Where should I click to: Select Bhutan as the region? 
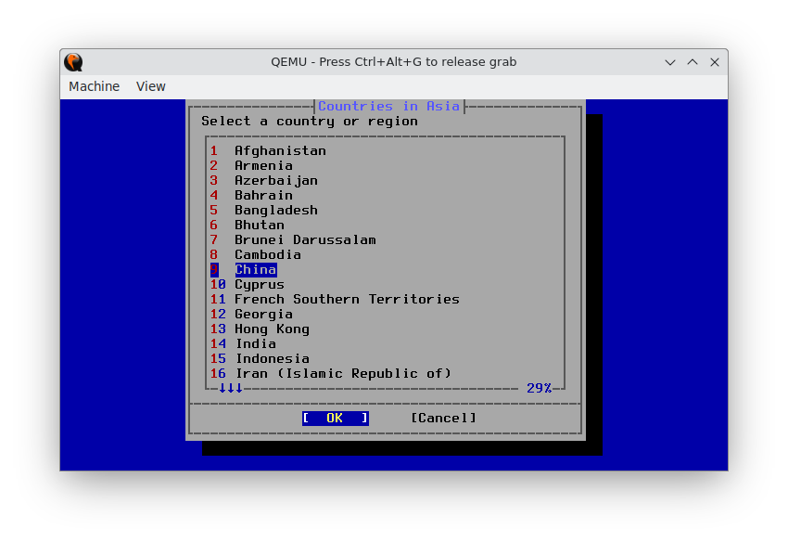pos(259,225)
